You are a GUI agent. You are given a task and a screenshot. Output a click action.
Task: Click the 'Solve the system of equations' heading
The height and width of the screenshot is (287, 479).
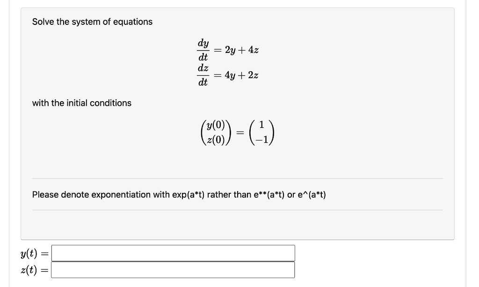click(92, 22)
